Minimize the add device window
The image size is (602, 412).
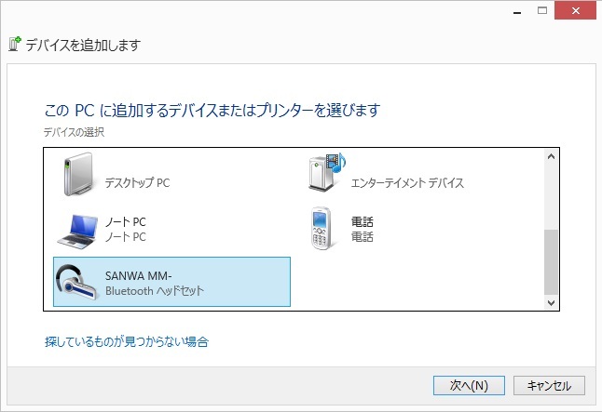coord(517,11)
